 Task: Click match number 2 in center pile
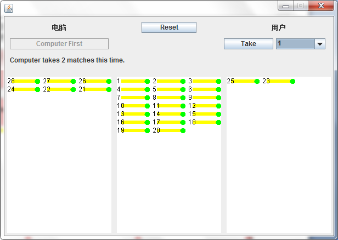[169, 81]
